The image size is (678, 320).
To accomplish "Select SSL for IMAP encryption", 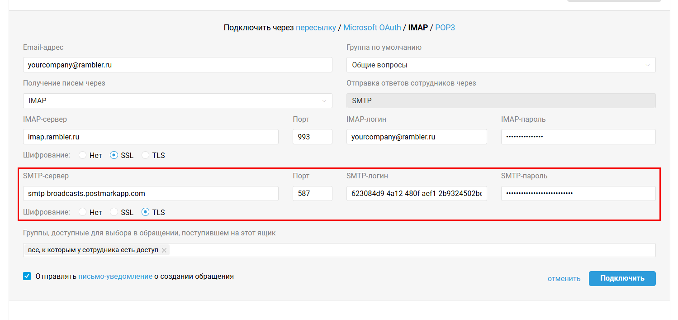I will coord(114,155).
